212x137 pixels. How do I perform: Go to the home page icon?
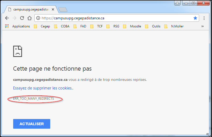pyautogui.click(x=30, y=18)
